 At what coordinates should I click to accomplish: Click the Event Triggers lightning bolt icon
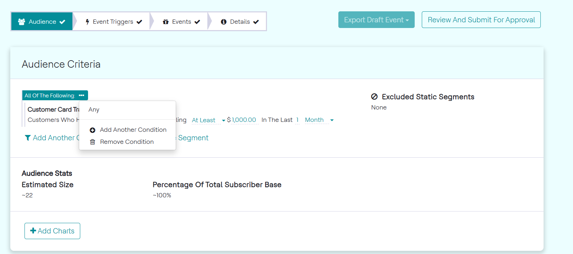pyautogui.click(x=87, y=22)
